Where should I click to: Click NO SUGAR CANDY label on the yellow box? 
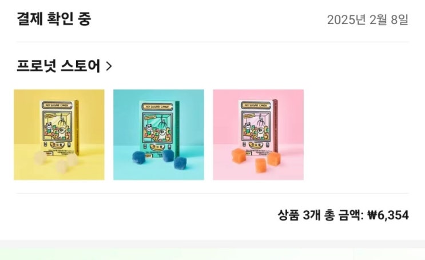tap(57, 105)
